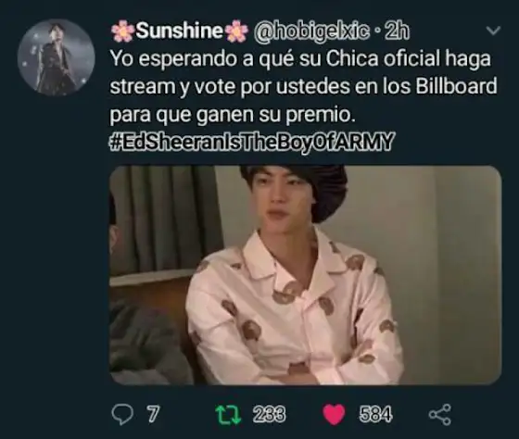Click the retweet count 233

click(x=269, y=414)
